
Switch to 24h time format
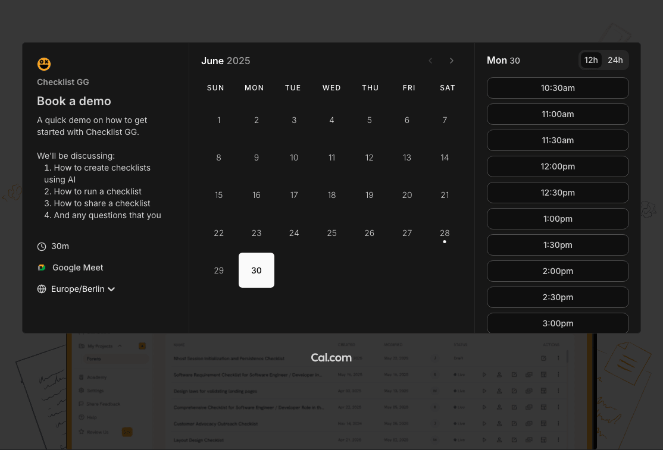click(615, 61)
